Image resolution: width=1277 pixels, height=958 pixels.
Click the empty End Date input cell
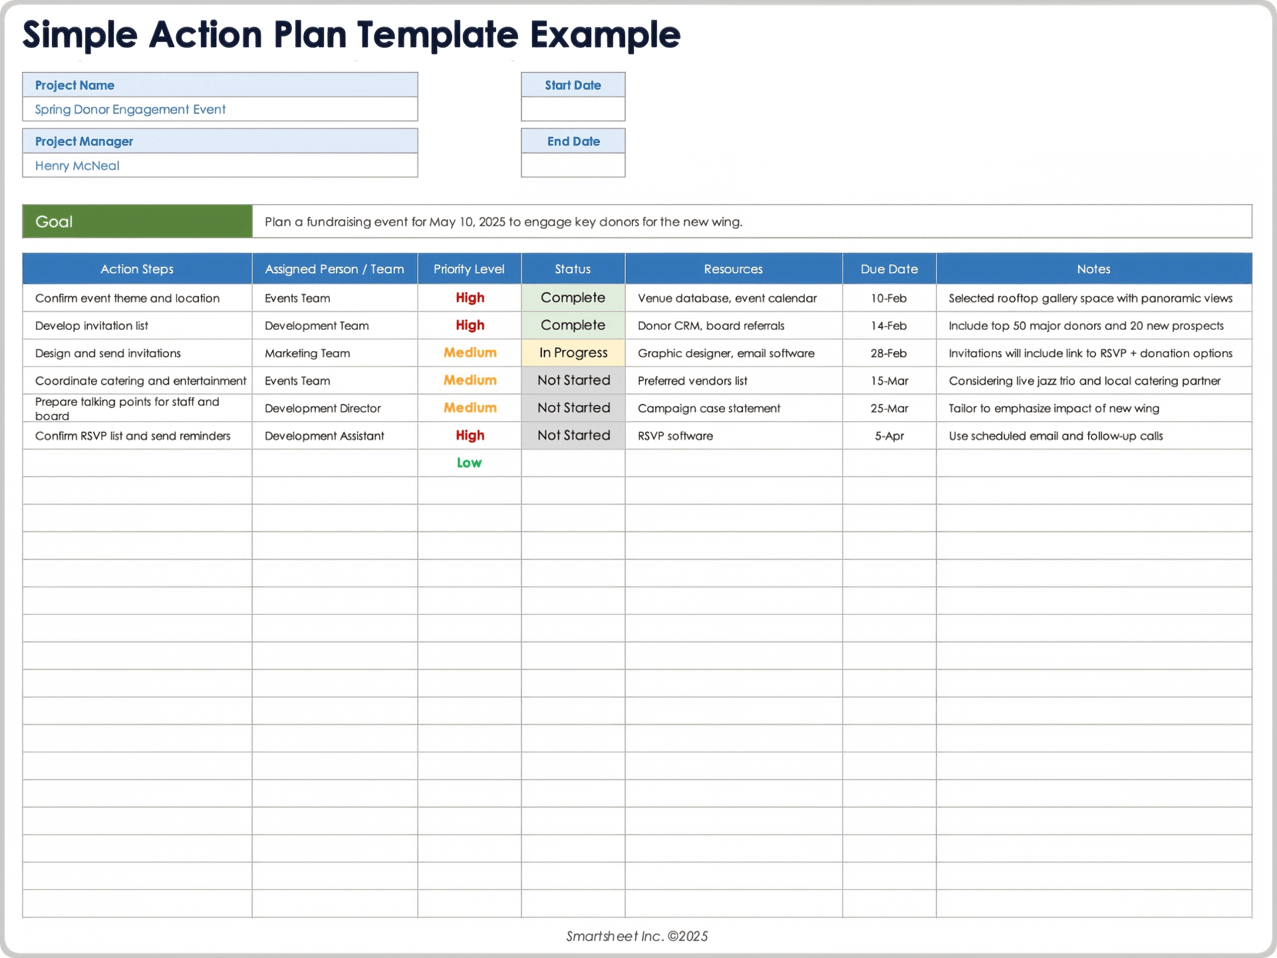pyautogui.click(x=573, y=165)
